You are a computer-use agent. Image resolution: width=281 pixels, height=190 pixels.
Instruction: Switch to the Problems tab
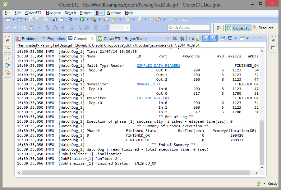[x=30, y=38]
